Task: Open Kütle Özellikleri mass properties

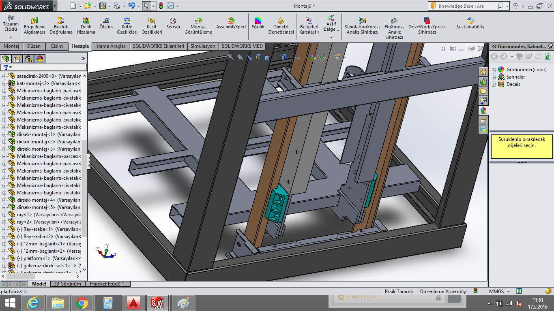Action: 127,26
